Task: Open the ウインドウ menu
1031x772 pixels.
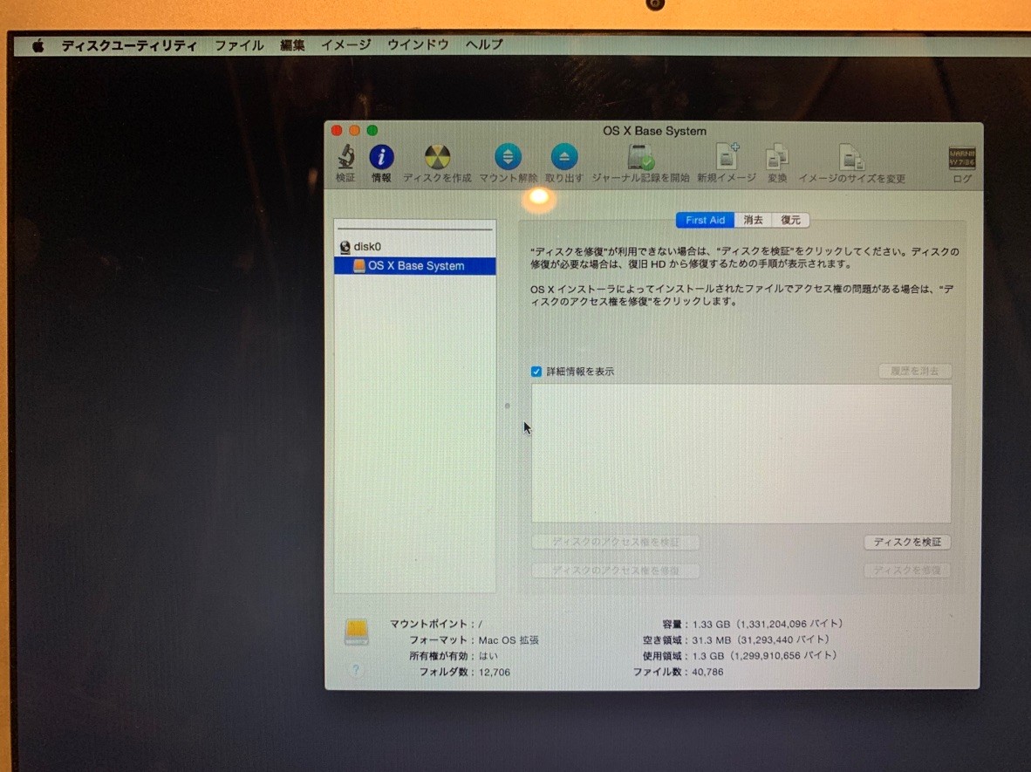Action: coord(418,44)
